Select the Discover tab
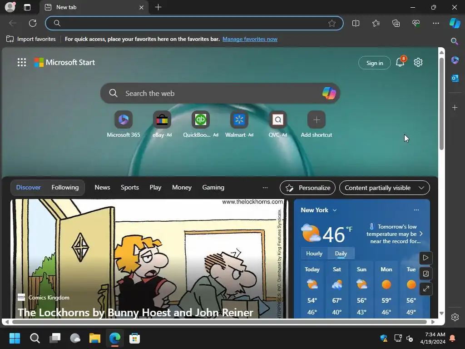The height and width of the screenshot is (349, 465). pyautogui.click(x=28, y=187)
